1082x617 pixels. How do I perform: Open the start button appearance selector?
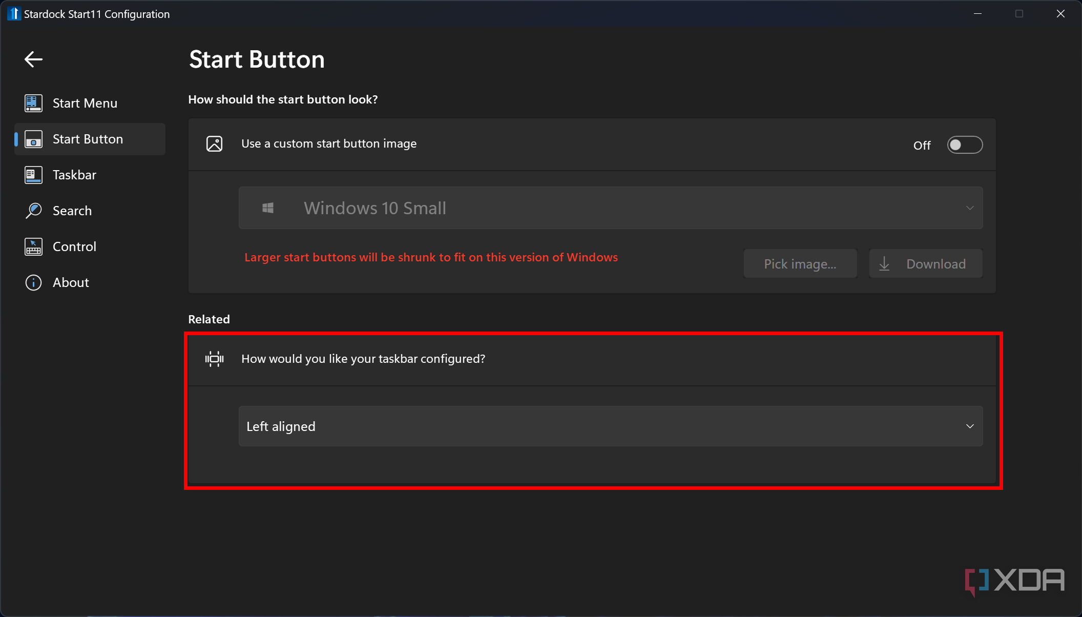[611, 208]
